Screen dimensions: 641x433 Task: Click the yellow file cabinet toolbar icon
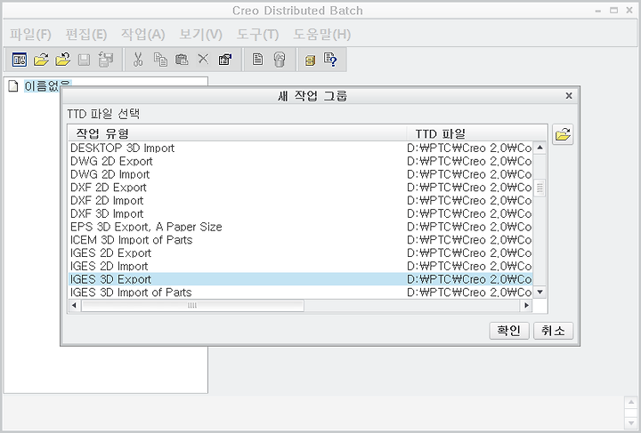[311, 60]
